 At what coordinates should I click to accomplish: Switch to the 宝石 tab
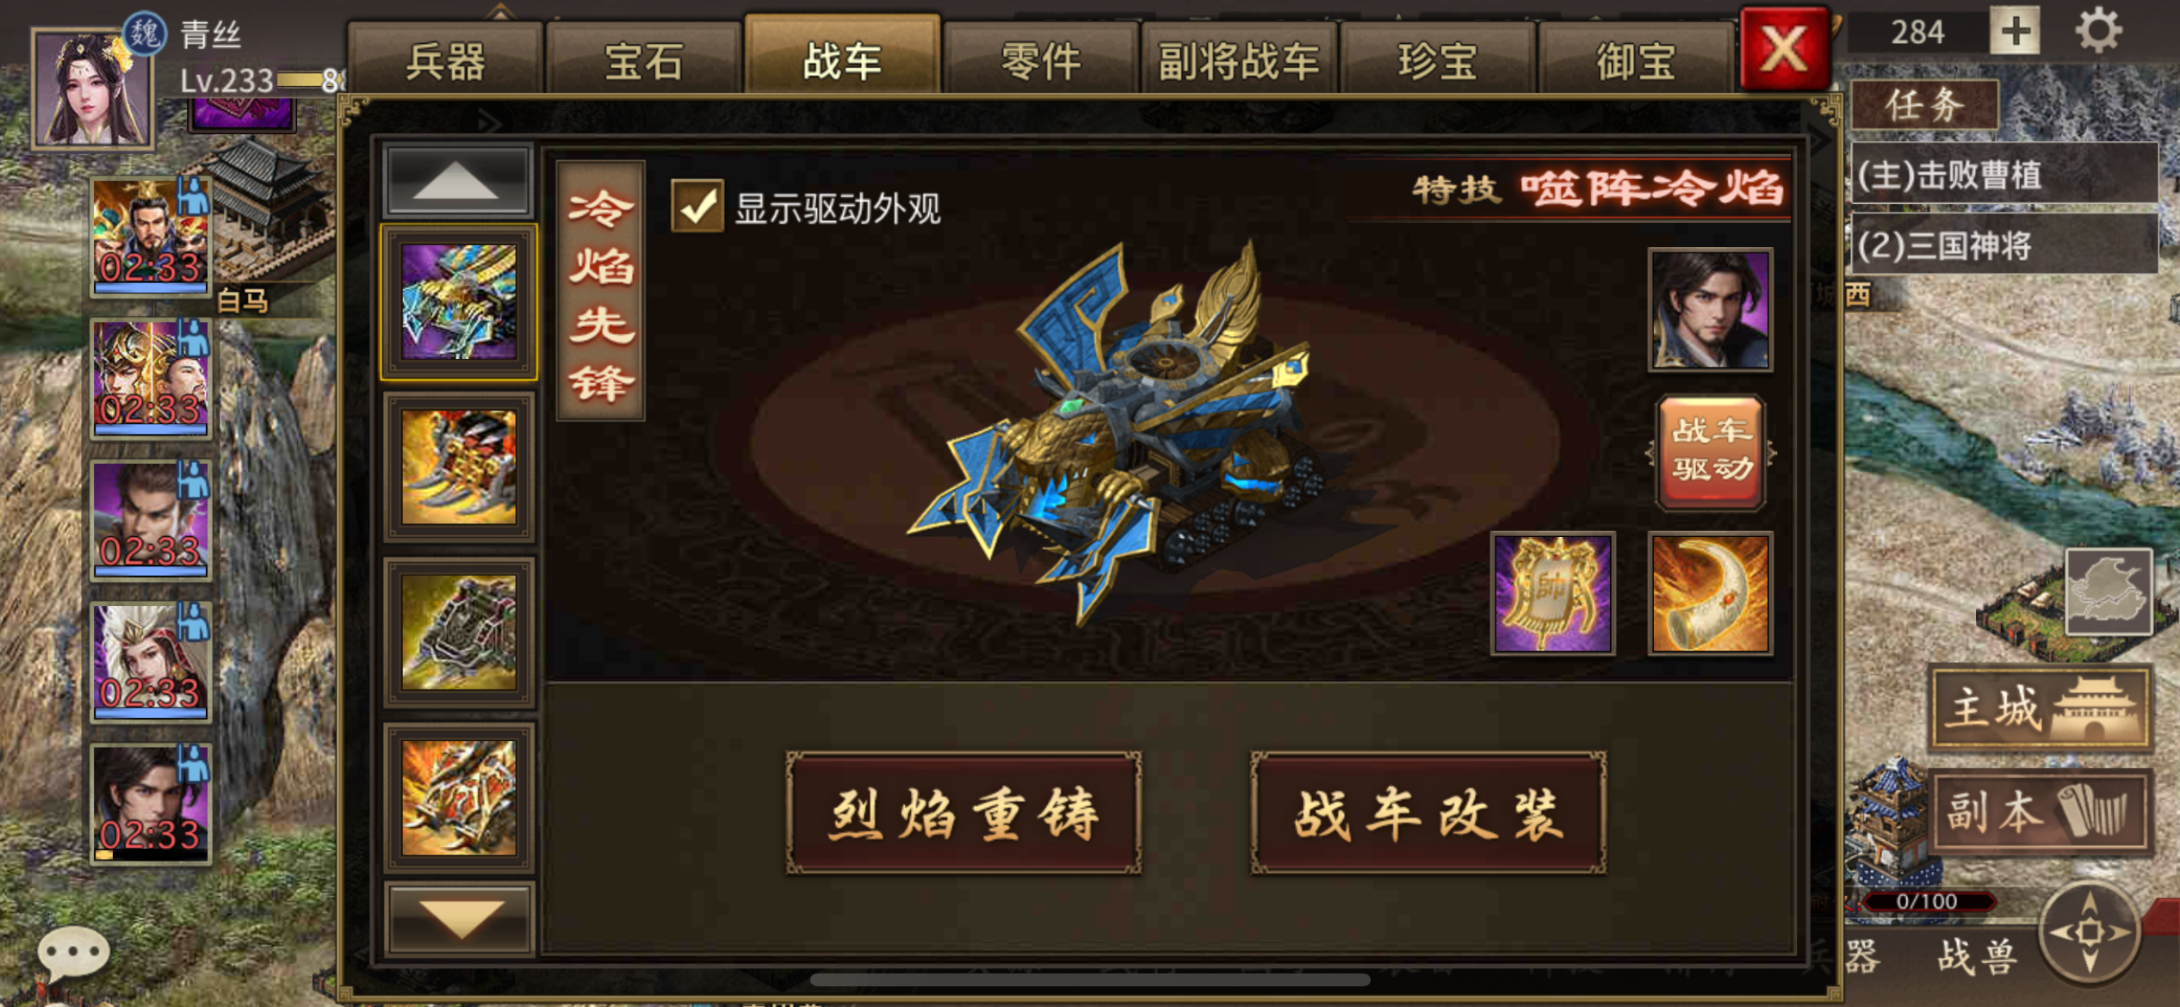(x=644, y=60)
